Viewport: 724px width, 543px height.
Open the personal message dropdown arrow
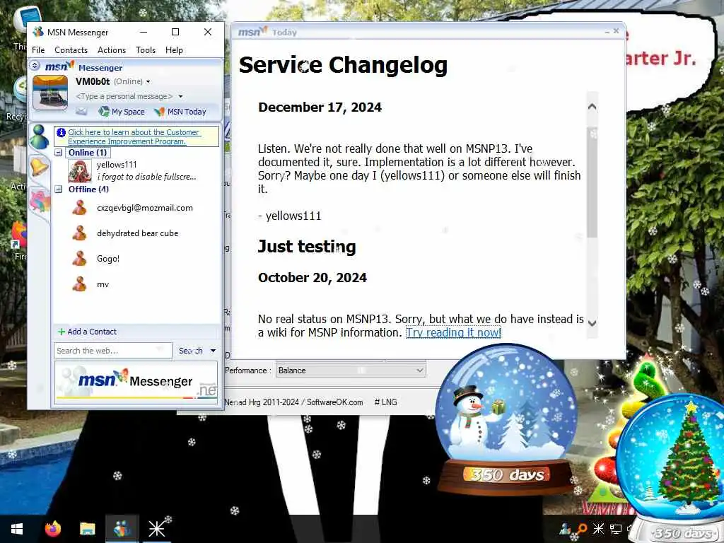180,96
